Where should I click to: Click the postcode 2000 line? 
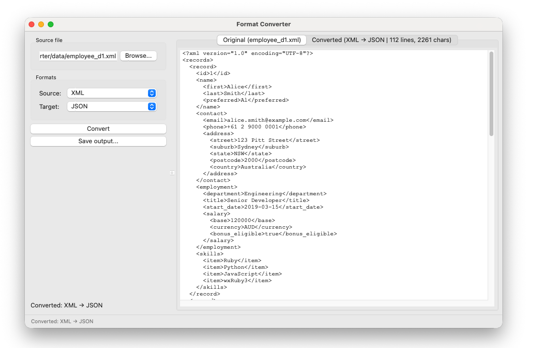[253, 160]
